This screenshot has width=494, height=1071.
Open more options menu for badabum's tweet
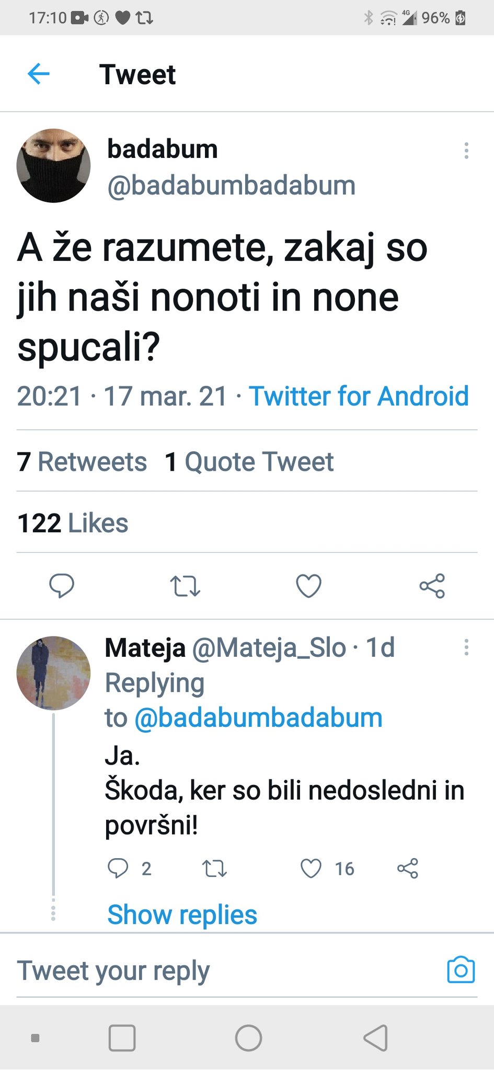[466, 151]
